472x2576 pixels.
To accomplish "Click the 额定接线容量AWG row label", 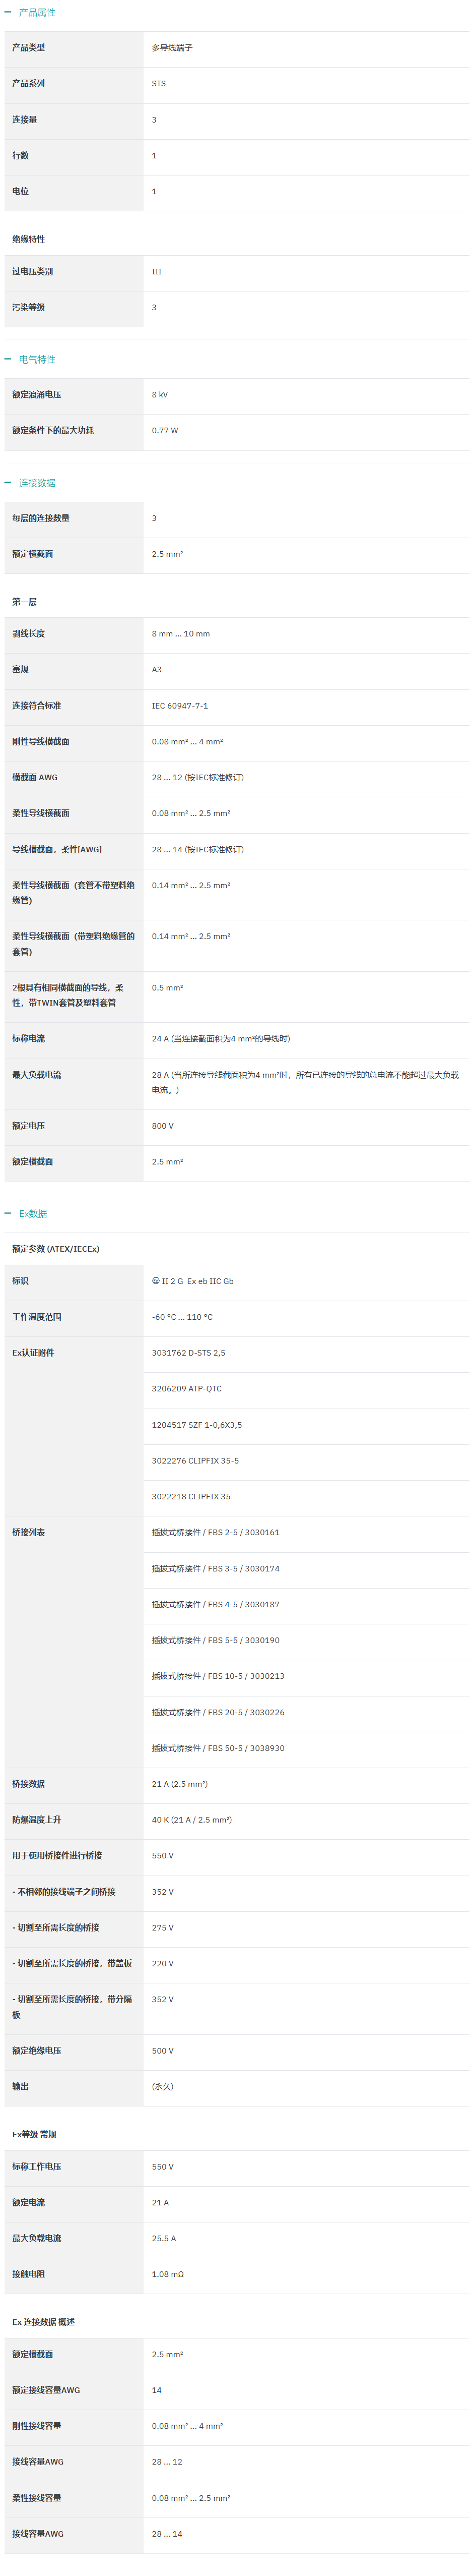I will click(46, 2390).
